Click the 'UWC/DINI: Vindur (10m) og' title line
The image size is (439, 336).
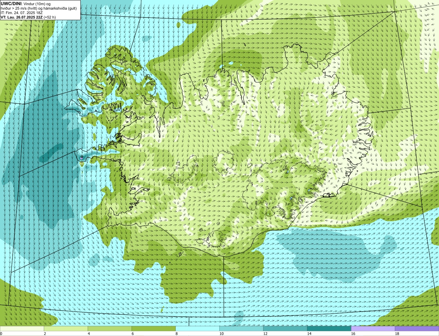coord(26,3)
